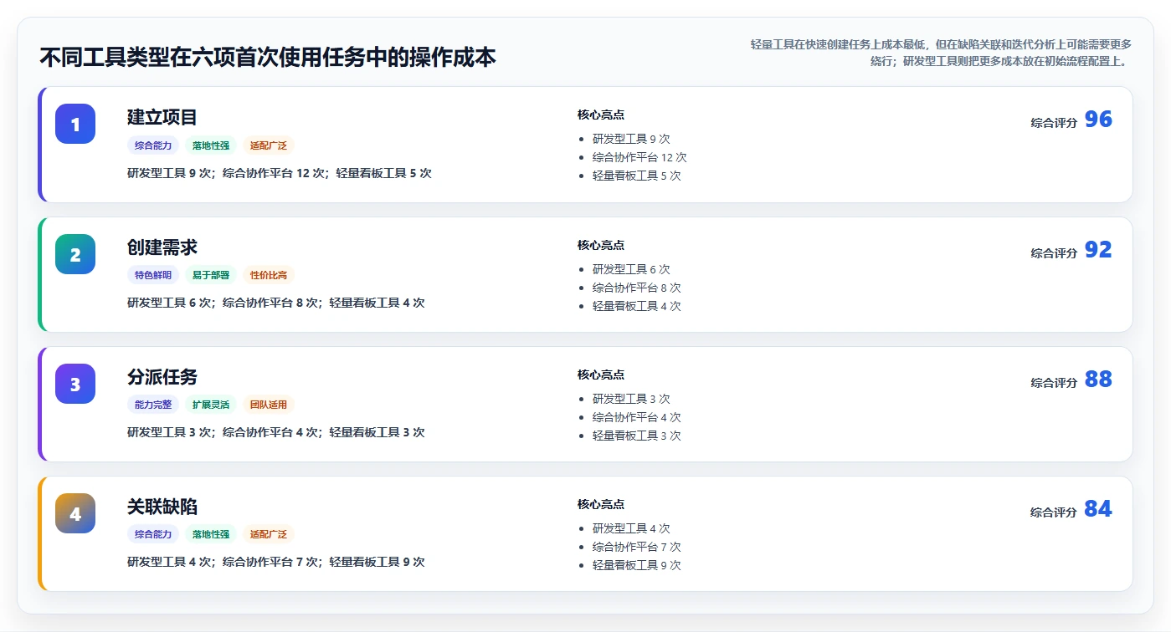Click the gray description paragraph starting 轻量工具在快速创建

click(x=942, y=53)
